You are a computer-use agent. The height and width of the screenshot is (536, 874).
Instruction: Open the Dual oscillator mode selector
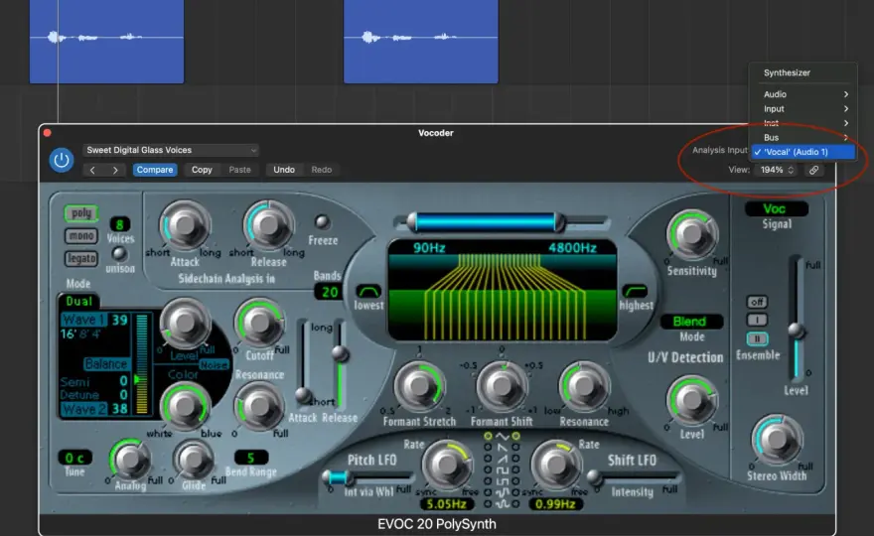pos(79,302)
